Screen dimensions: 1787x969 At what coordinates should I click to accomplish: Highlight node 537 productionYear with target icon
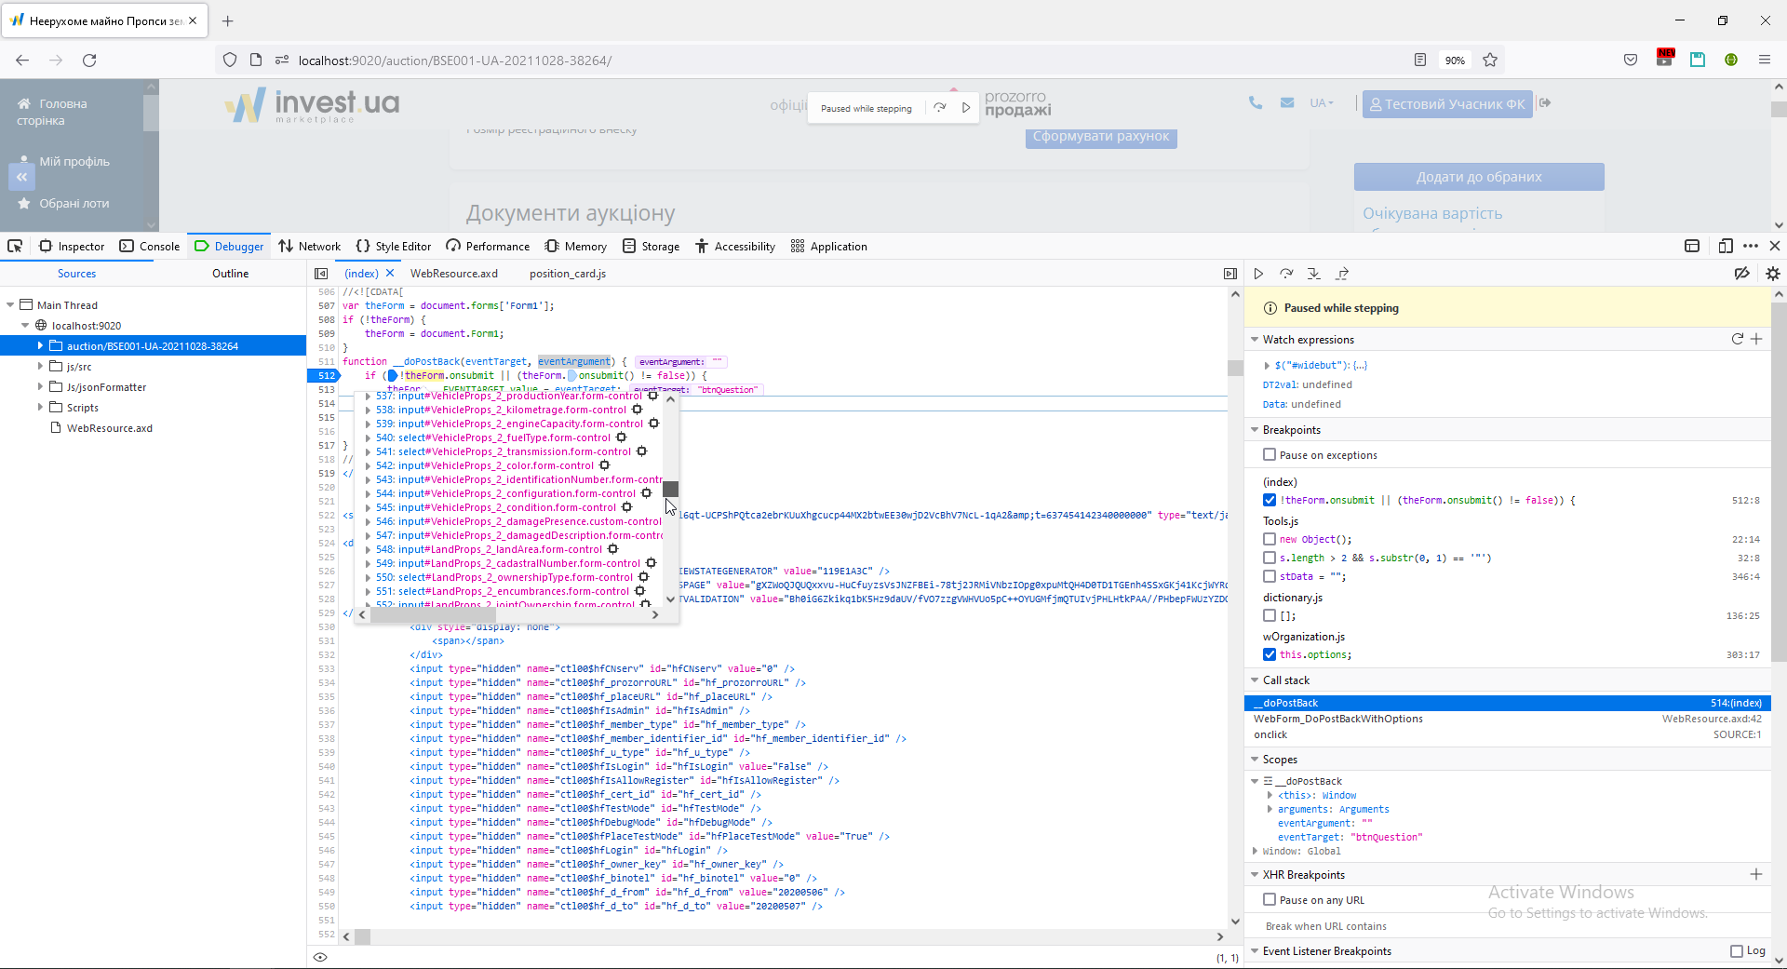pos(652,396)
